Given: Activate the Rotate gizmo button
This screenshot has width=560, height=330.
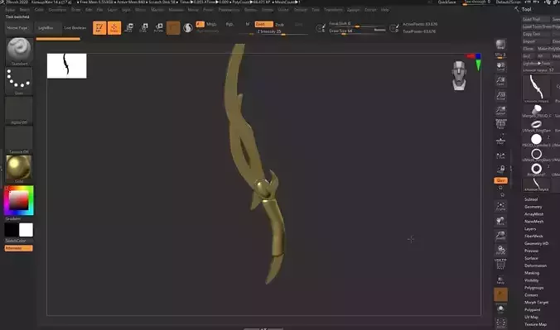Looking at the screenshot, I should pos(158,28).
